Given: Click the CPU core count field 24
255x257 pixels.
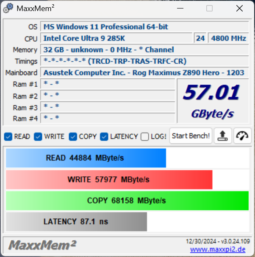Looking at the screenshot, I should coord(200,38).
